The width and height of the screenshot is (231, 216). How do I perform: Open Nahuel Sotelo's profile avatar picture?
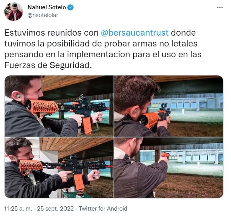14,12
